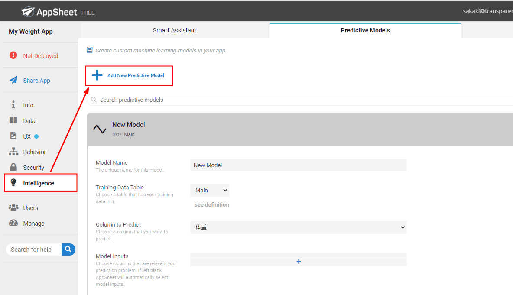Screen dimensions: 513x295
Task: Click the Share App paper plane icon
Action: [x=13, y=80]
